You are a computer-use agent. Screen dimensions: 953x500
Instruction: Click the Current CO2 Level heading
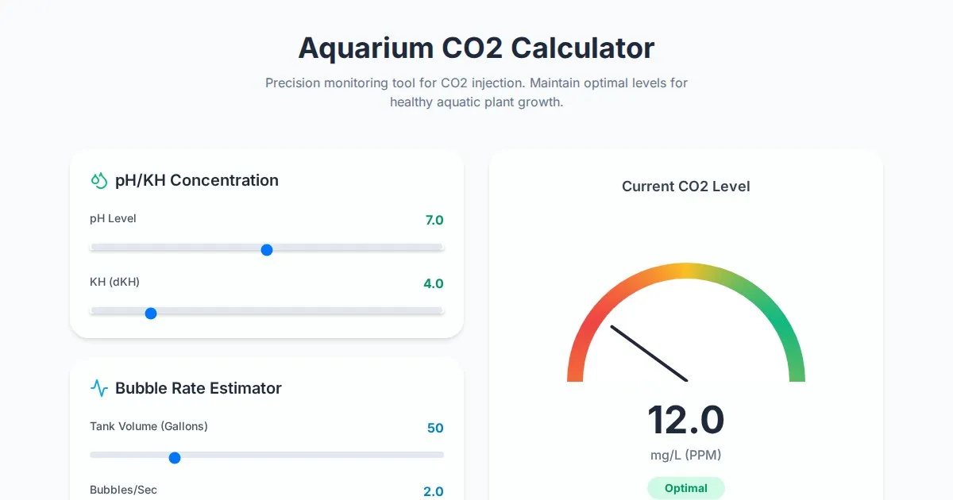(685, 187)
